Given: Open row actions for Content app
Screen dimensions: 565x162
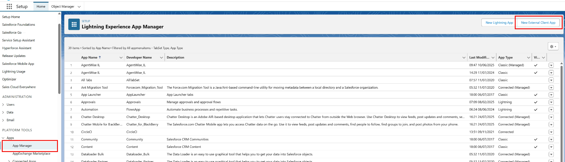Looking at the screenshot, I should coord(551,147).
